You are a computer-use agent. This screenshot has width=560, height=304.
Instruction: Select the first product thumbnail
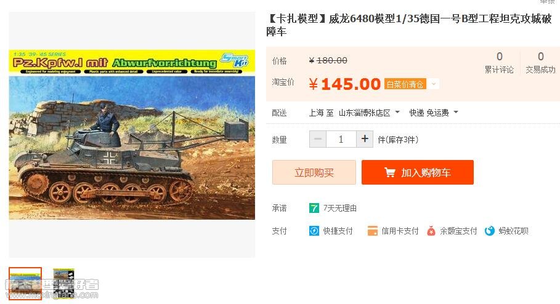pyautogui.click(x=25, y=284)
